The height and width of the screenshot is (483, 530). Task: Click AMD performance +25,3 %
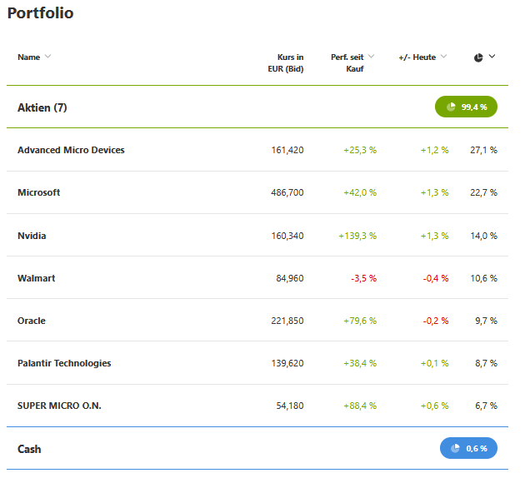pyautogui.click(x=360, y=150)
